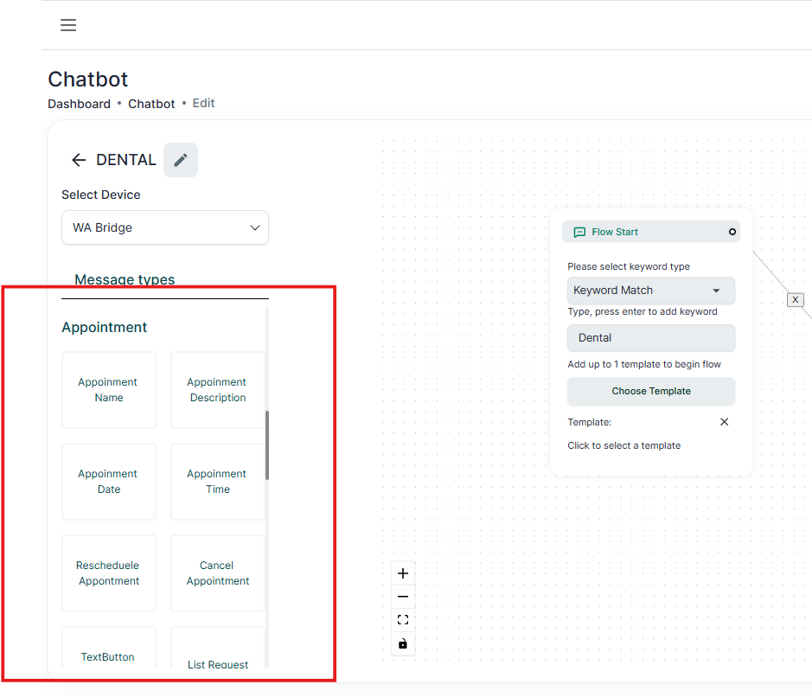
Task: Select the Cancel Appointment block
Action: pos(218,573)
